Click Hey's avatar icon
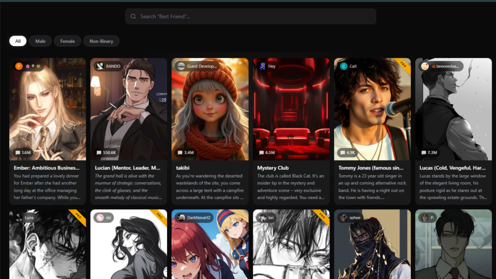Viewport: 496px width, 279px height. coord(263,66)
